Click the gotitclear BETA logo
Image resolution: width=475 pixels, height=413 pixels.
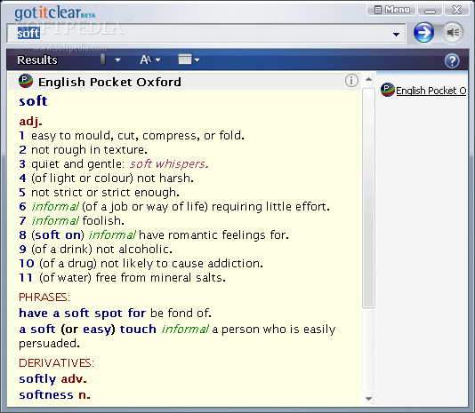tap(55, 12)
